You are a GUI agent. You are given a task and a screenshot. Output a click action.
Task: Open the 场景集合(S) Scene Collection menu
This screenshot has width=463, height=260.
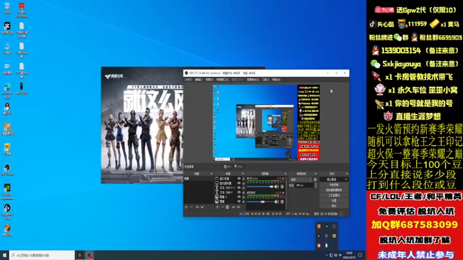coord(253,80)
